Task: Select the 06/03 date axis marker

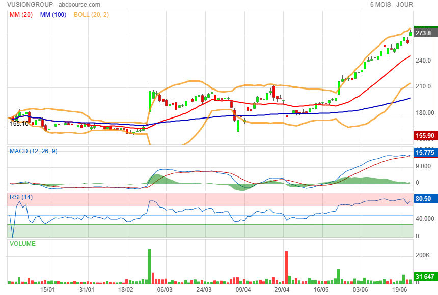Action: pos(165,289)
